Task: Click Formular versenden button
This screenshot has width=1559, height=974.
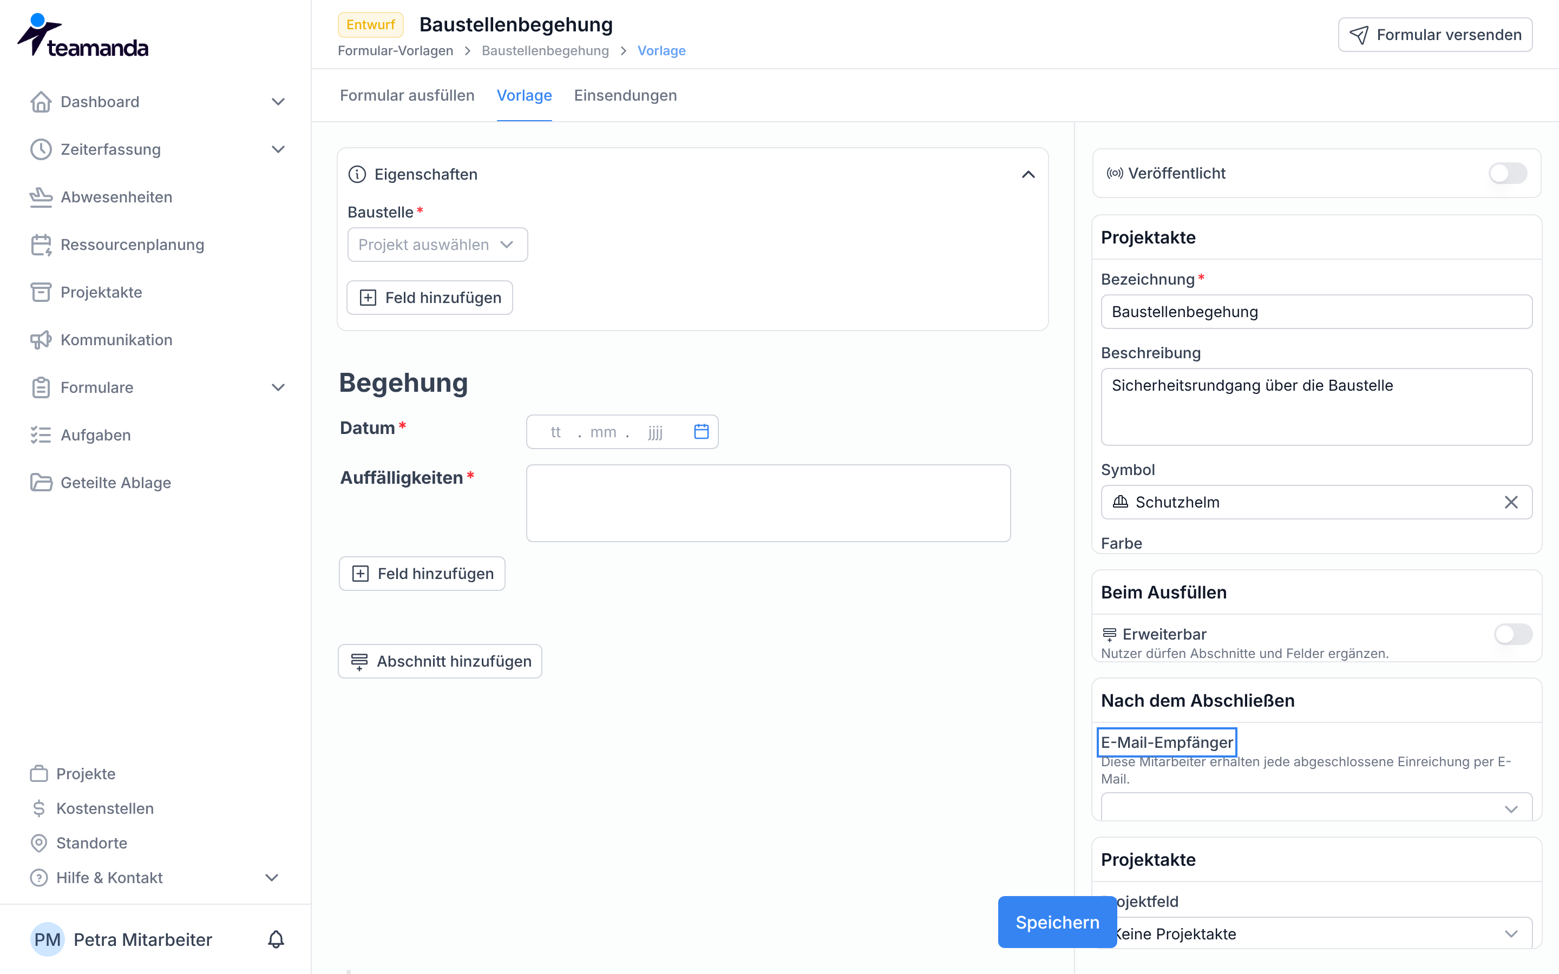Action: [1436, 35]
